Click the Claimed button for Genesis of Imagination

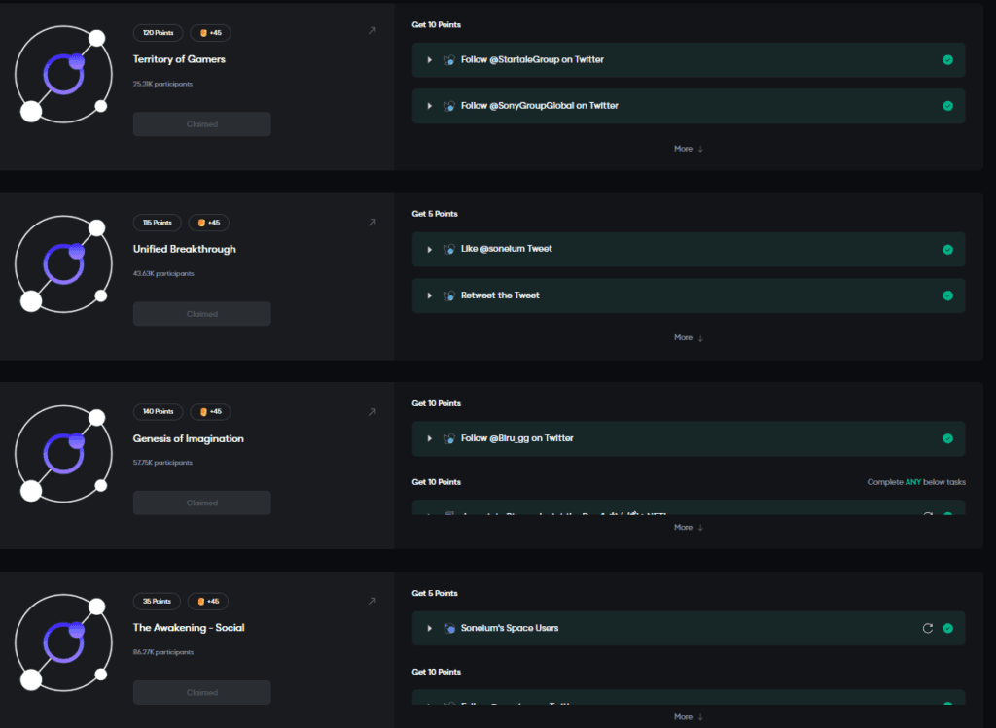(x=202, y=503)
